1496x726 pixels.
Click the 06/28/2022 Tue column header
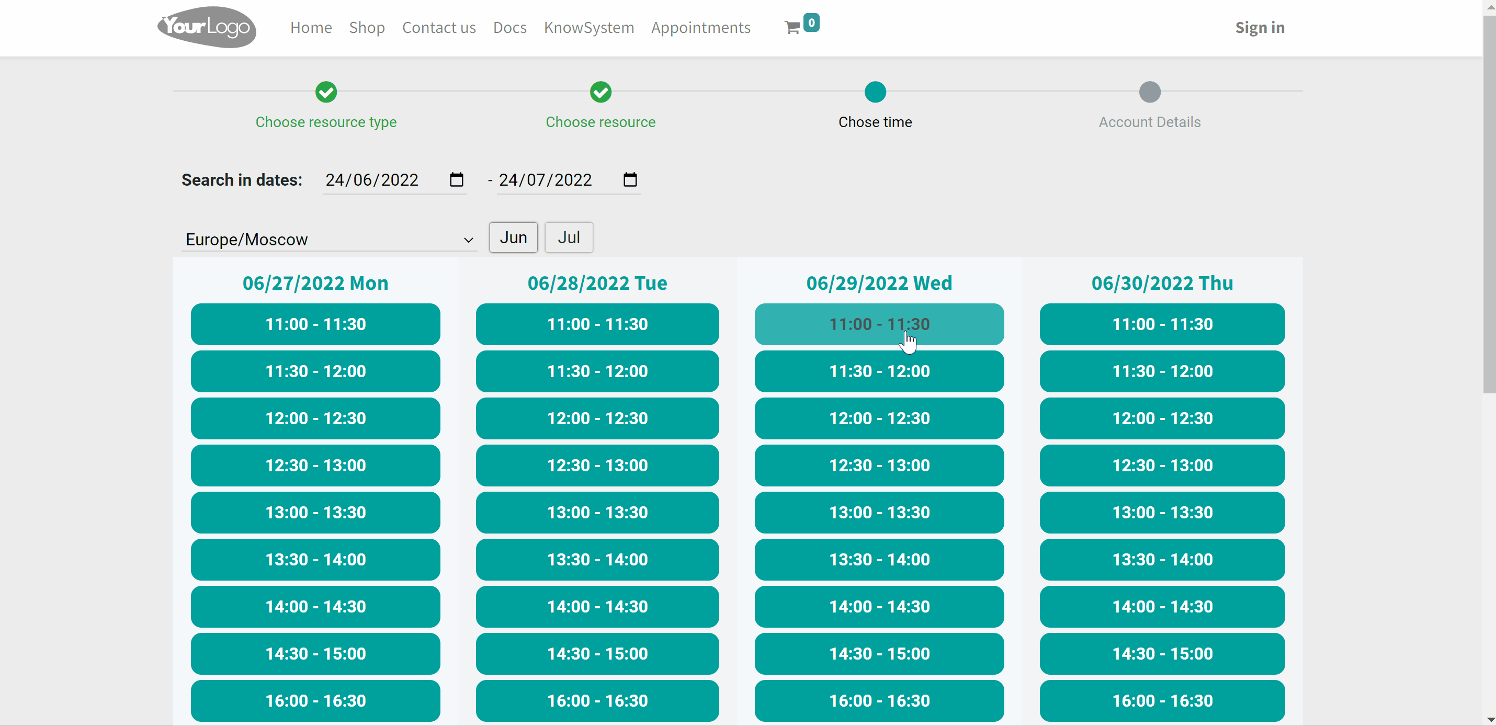[597, 283]
